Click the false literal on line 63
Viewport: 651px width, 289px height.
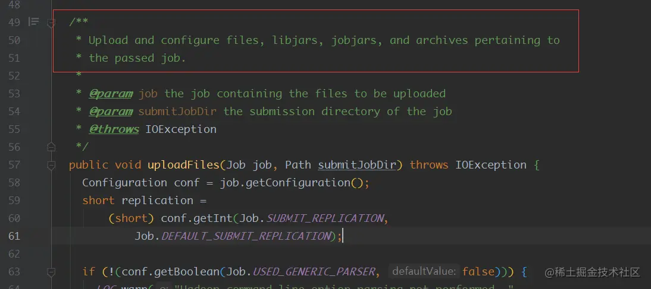(478, 272)
